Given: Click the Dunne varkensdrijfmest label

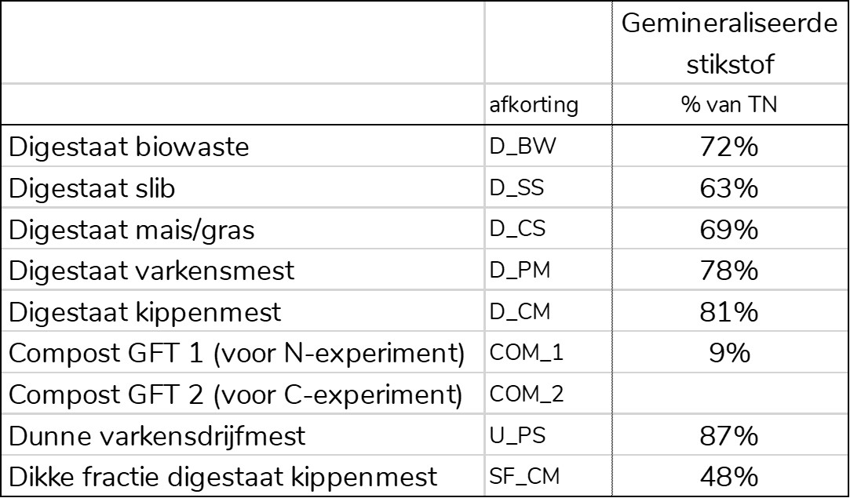Looking at the screenshot, I should [x=157, y=436].
